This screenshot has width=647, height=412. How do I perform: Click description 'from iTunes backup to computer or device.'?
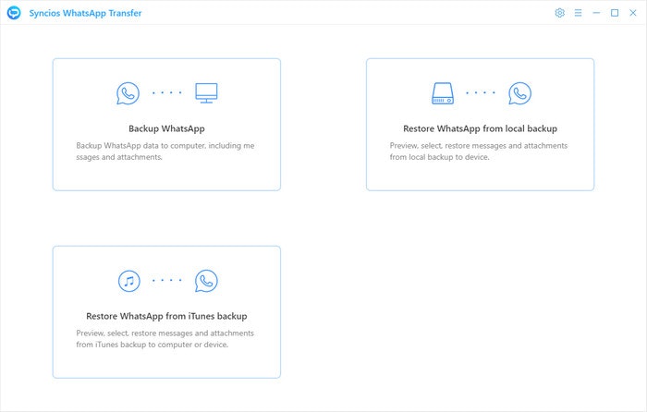click(x=152, y=345)
